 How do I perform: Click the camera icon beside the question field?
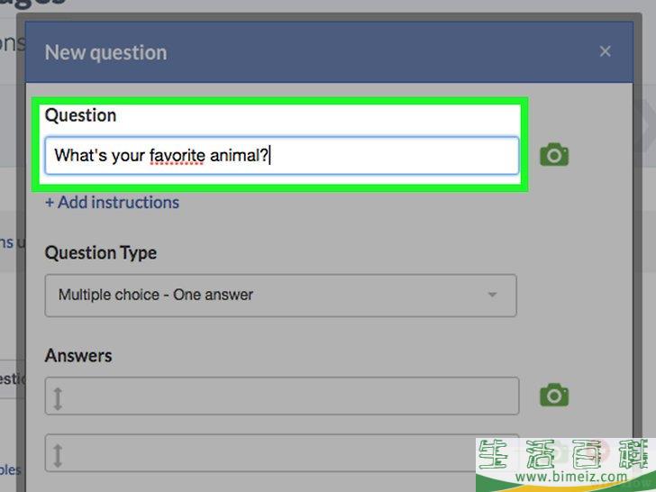pyautogui.click(x=554, y=155)
